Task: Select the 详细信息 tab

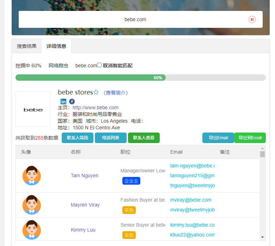Action: coord(56,46)
